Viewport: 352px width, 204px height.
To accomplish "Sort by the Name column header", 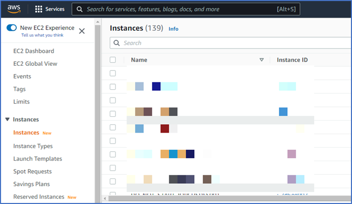I will (x=139, y=60).
